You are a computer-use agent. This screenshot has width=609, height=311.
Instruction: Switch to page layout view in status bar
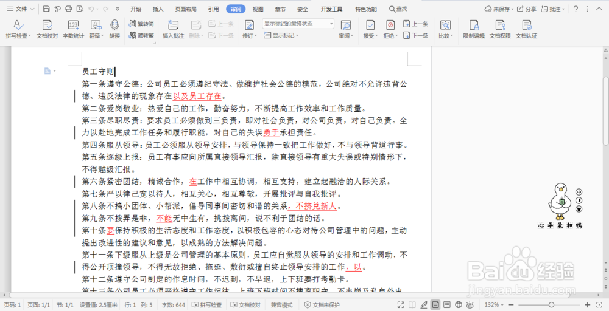coord(435,305)
